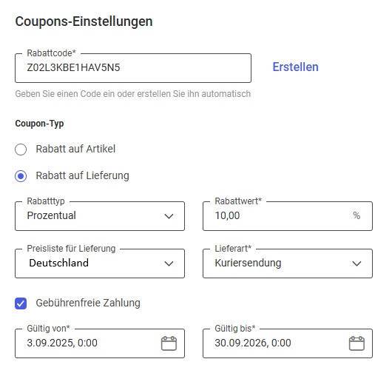Screen dimensions: 392x376
Task: Uncheck the Gebührenfreie Zahlung checkbox
Action: coord(21,303)
